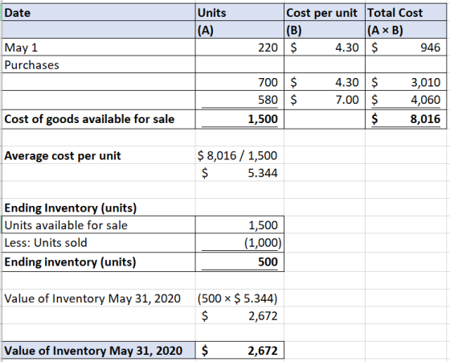The width and height of the screenshot is (450, 362).
Task: Select the 580 units cell
Action: pos(239,100)
